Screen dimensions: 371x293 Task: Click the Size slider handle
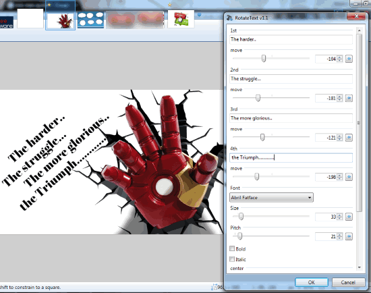tap(241, 216)
